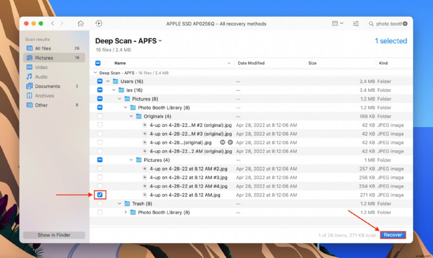Select Audio category in the sidebar
The image size is (433, 258).
pos(54,77)
